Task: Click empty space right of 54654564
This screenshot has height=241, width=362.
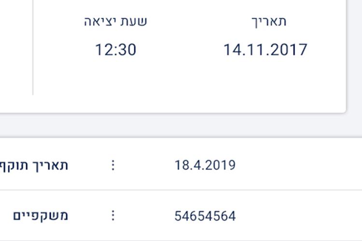Action: point(298,216)
